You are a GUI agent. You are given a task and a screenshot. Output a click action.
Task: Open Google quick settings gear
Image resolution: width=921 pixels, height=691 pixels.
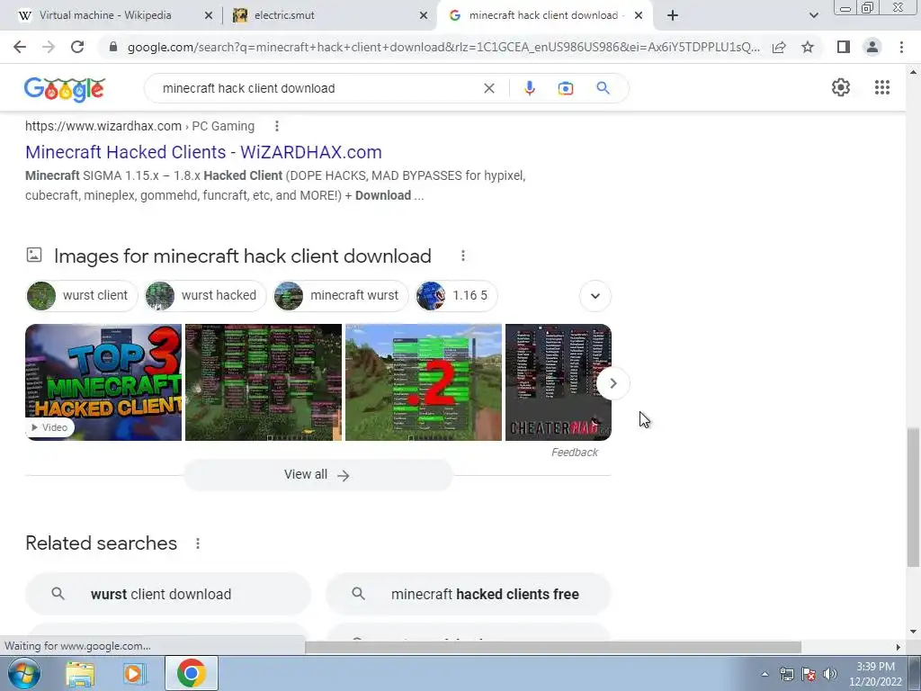841,87
